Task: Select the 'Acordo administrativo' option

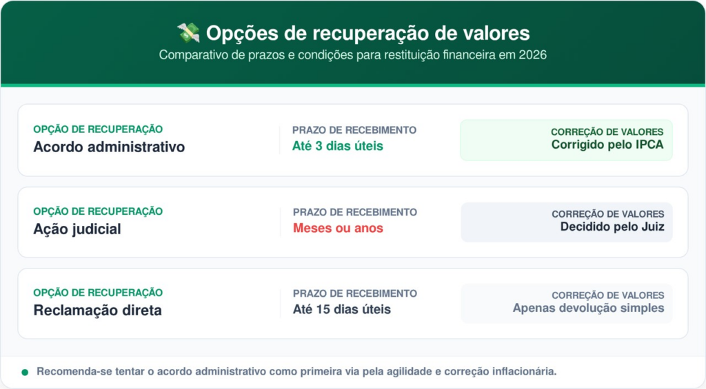Action: pos(109,147)
